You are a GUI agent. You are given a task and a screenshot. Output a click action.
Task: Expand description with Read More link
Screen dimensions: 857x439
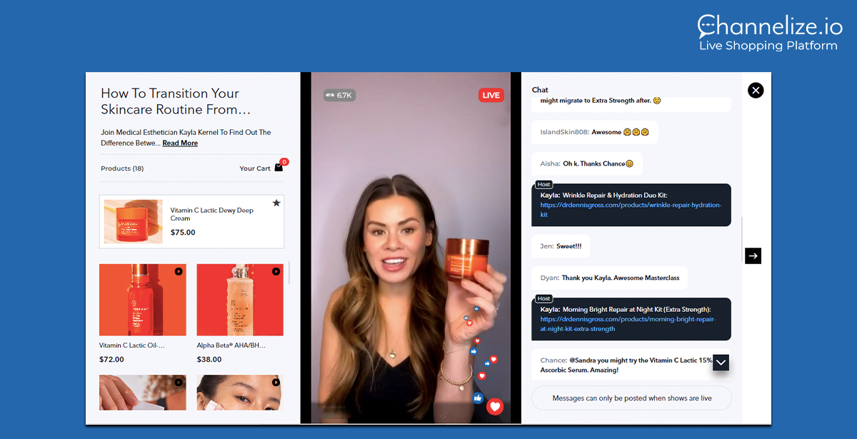[x=180, y=143]
